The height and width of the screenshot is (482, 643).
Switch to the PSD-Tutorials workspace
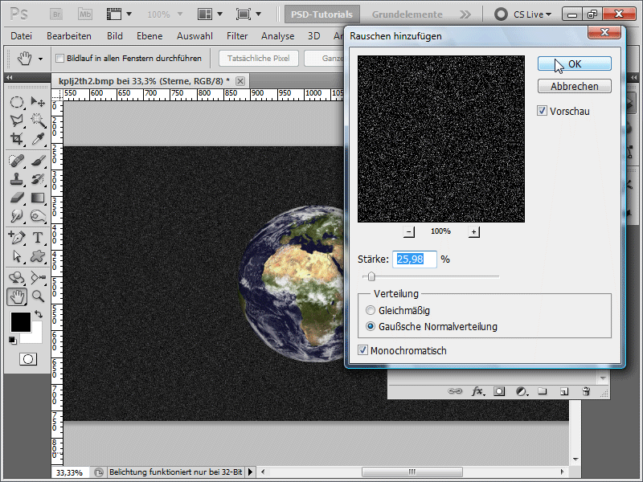click(322, 14)
